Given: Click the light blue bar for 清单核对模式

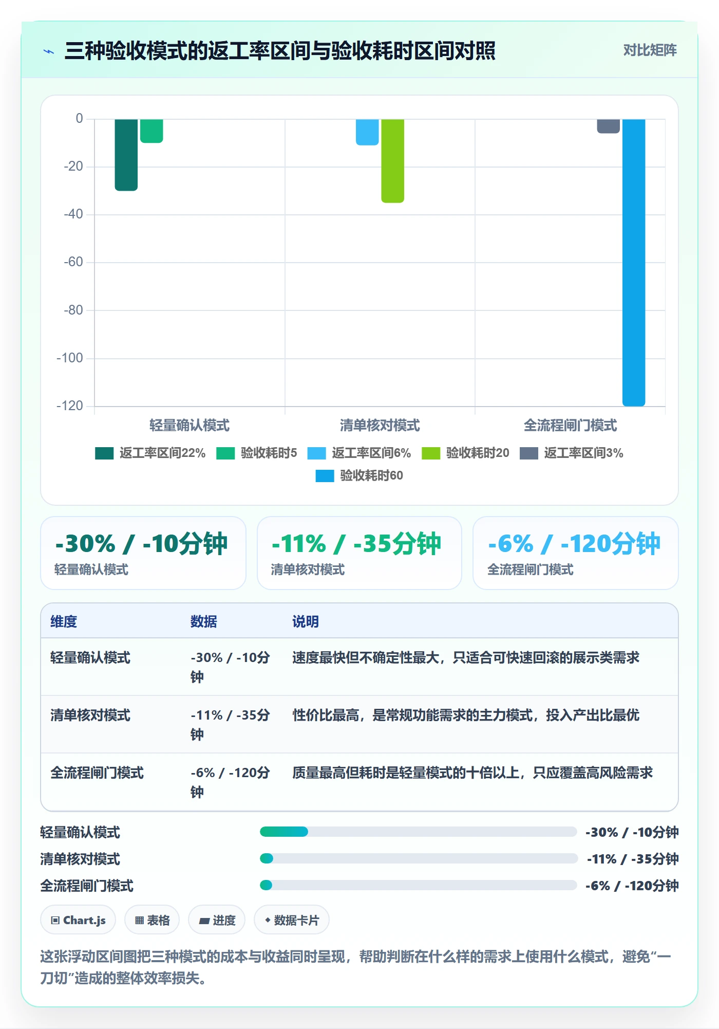Looking at the screenshot, I should 367,132.
